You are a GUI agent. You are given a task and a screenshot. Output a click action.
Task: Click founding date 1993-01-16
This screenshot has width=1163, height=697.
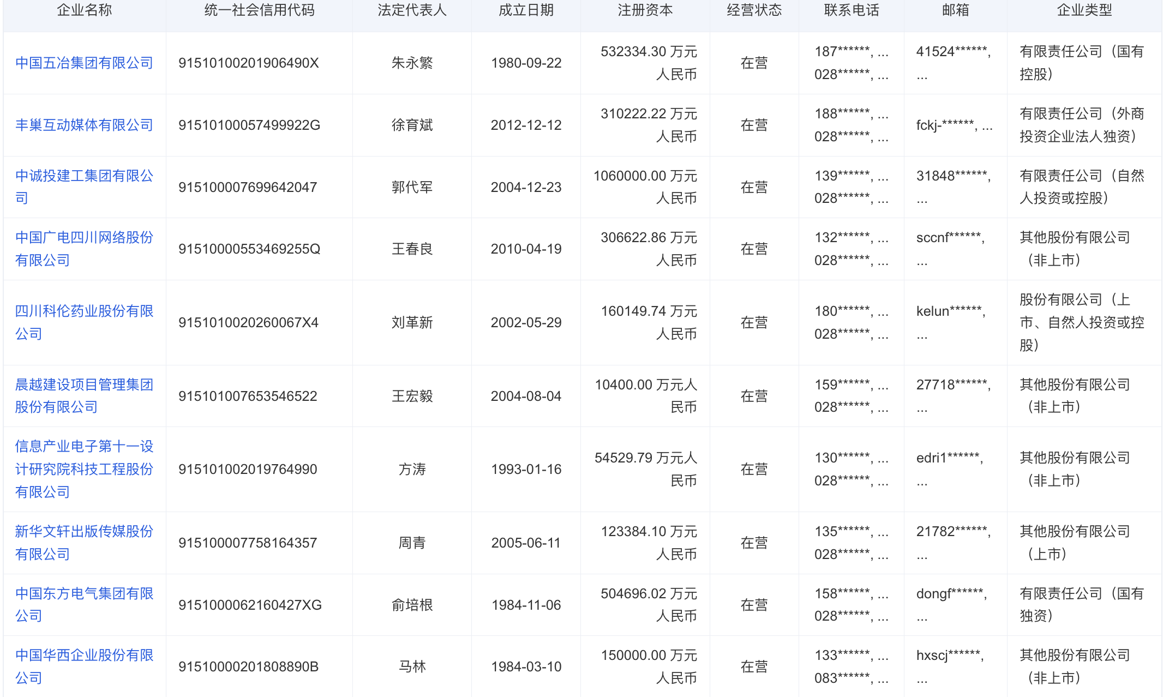pyautogui.click(x=526, y=469)
